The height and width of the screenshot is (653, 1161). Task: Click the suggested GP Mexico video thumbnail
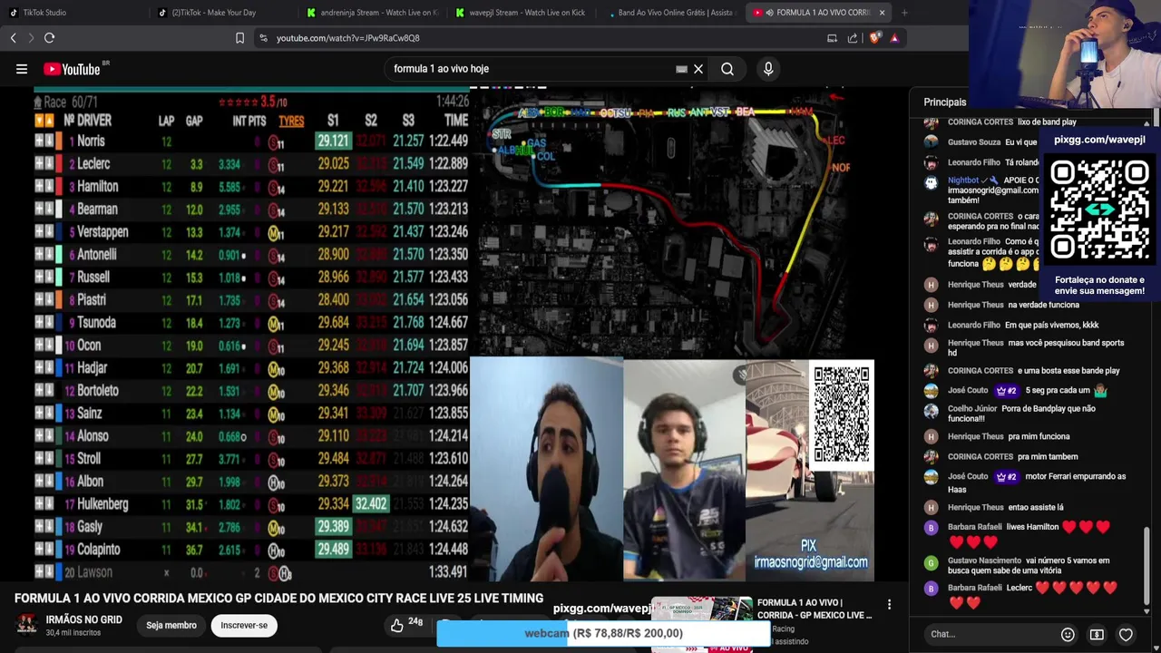pos(702,624)
